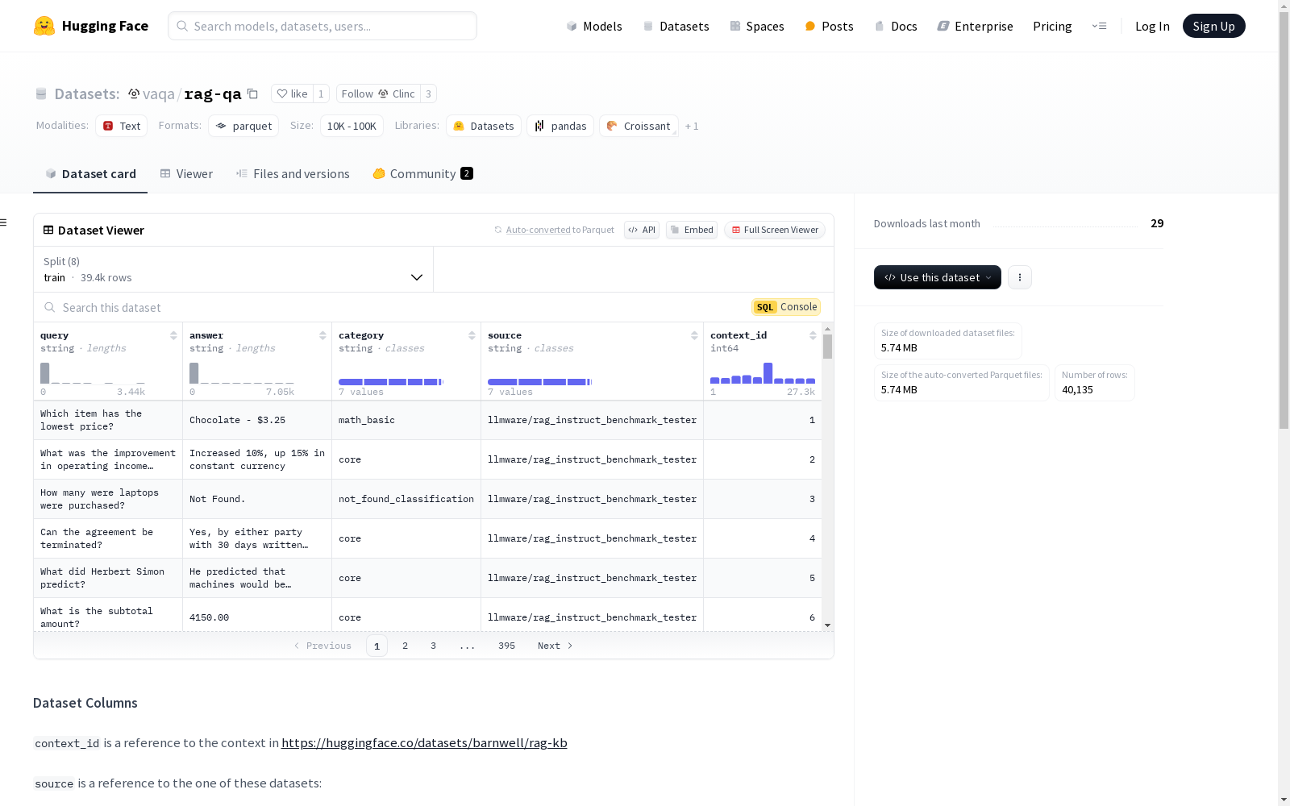Click the 'What did Herbert Simon predict?' cell
Image resolution: width=1290 pixels, height=806 pixels.
pyautogui.click(x=108, y=578)
